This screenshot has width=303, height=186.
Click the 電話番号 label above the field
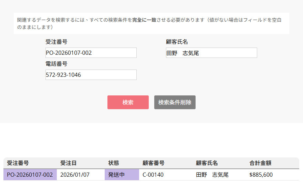(x=56, y=64)
